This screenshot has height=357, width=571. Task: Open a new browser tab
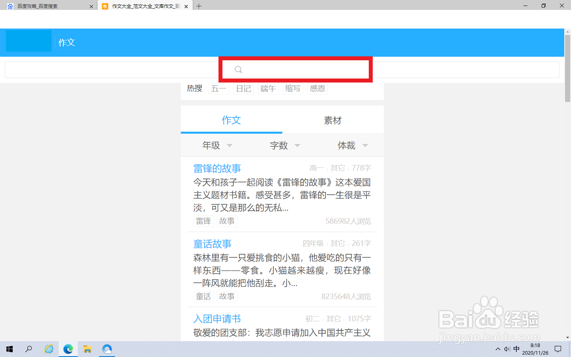tap(199, 6)
